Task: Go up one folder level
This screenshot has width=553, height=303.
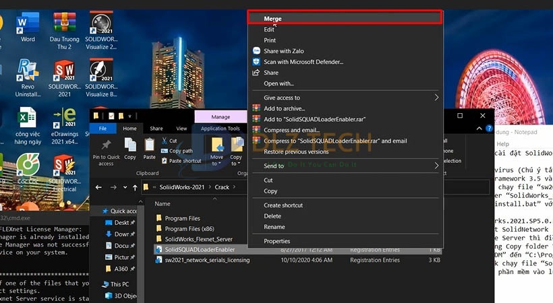Action: click(135, 187)
